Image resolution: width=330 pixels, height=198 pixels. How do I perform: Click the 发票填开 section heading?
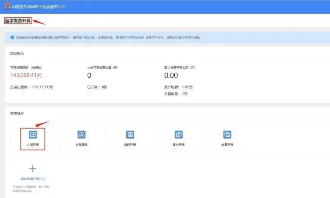[17, 114]
